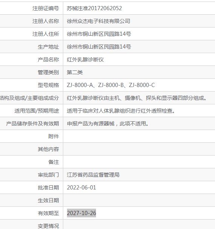Click the registration number 苏械注准20172062052
This screenshot has width=215, height=229.
tap(94, 8)
